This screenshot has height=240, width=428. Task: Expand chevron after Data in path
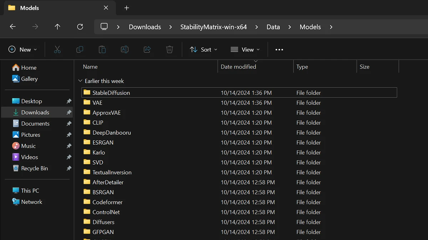pos(290,27)
